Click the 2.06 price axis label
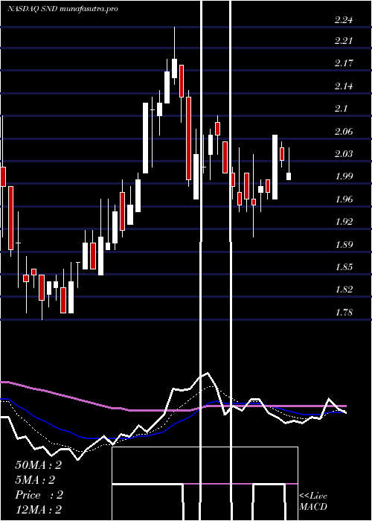This screenshot has width=372, height=521. tap(344, 132)
